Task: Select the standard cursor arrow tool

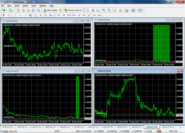Action: point(4,15)
